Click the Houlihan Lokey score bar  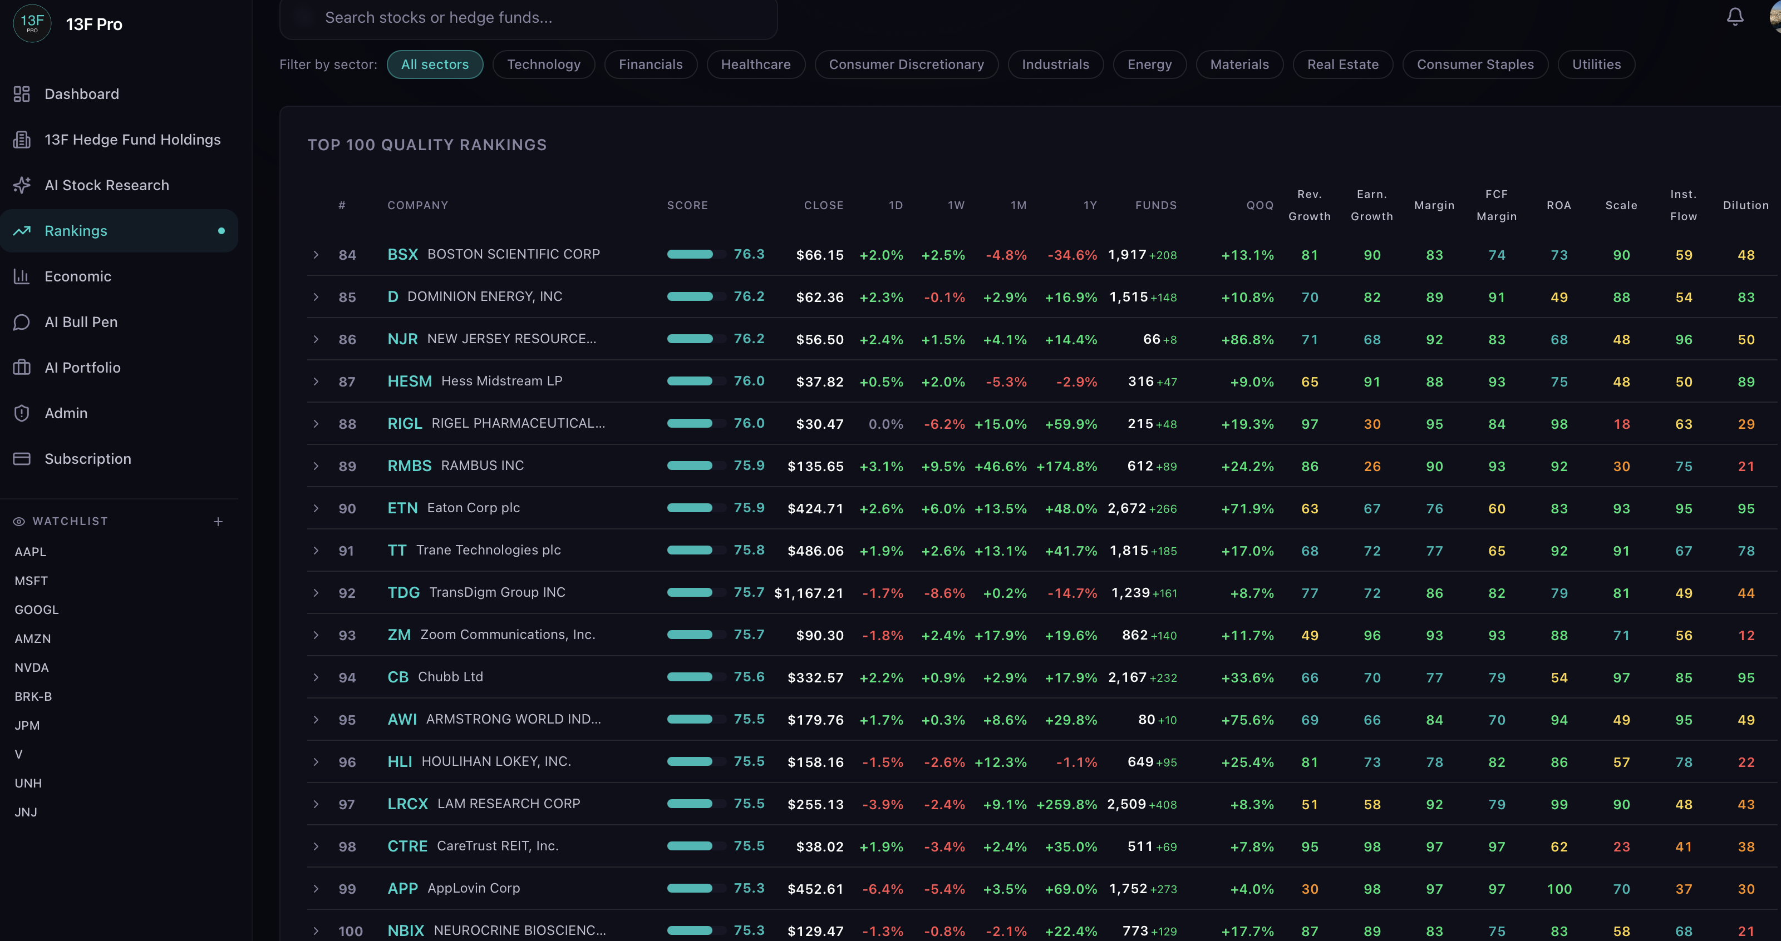click(x=696, y=761)
